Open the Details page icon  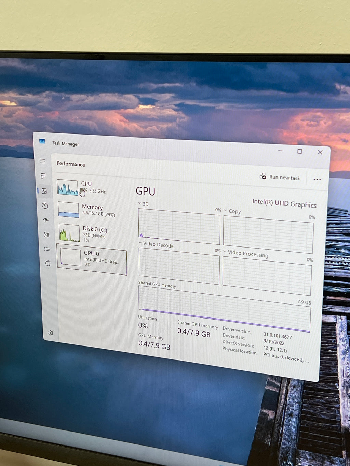point(47,249)
